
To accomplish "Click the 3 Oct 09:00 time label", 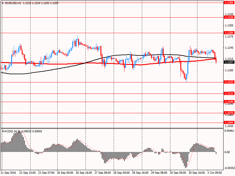I will pos(215,173).
